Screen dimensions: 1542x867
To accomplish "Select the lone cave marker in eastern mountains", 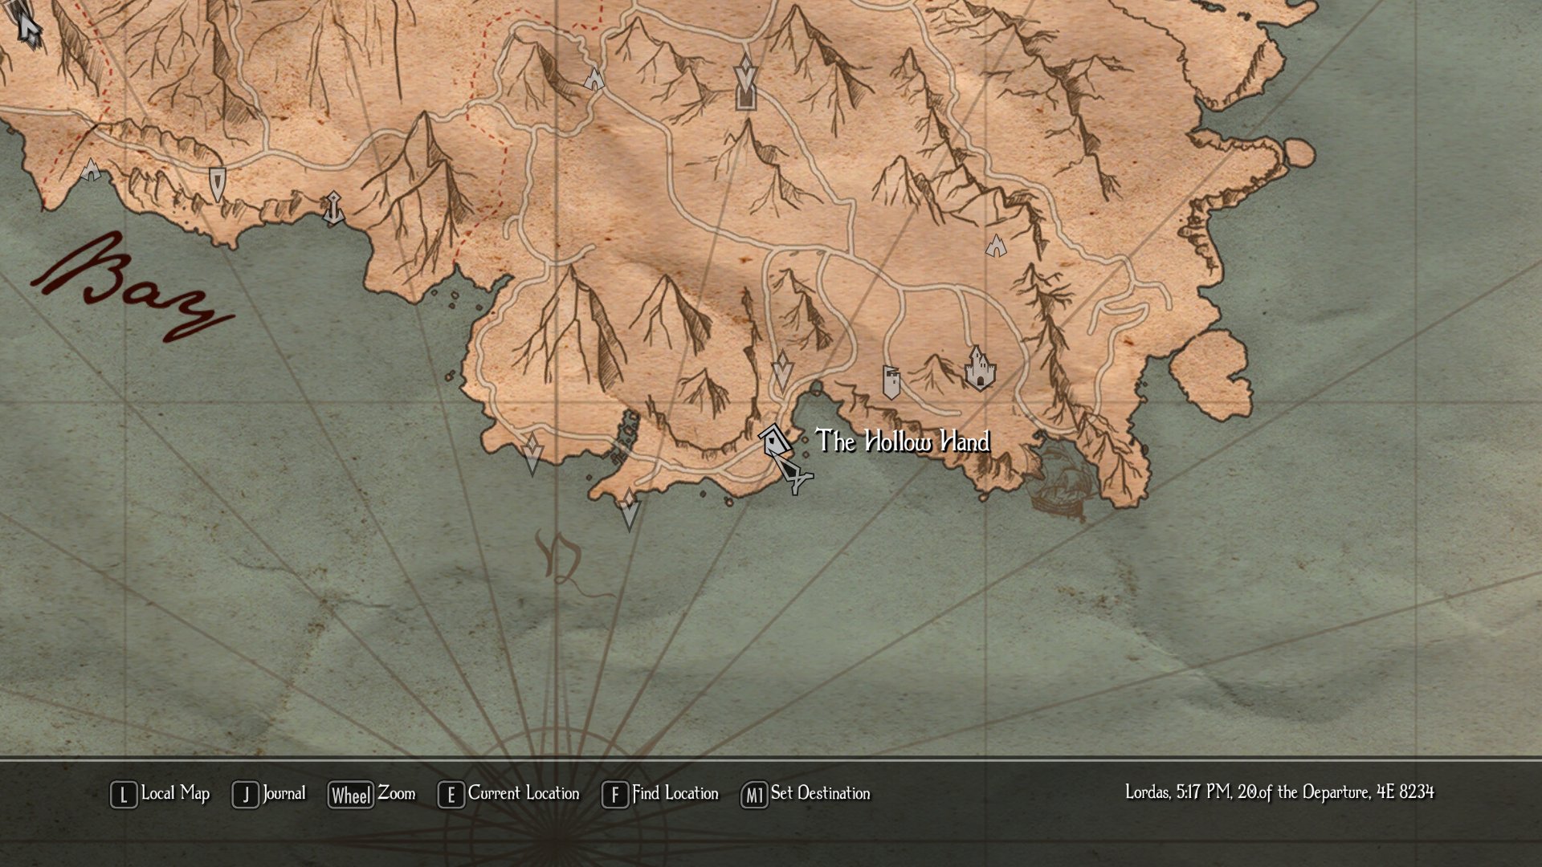I will [x=996, y=245].
